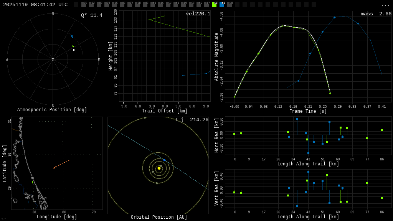Click the vel220.1 velocity readout
The height and width of the screenshot is (221, 393).
click(198, 14)
